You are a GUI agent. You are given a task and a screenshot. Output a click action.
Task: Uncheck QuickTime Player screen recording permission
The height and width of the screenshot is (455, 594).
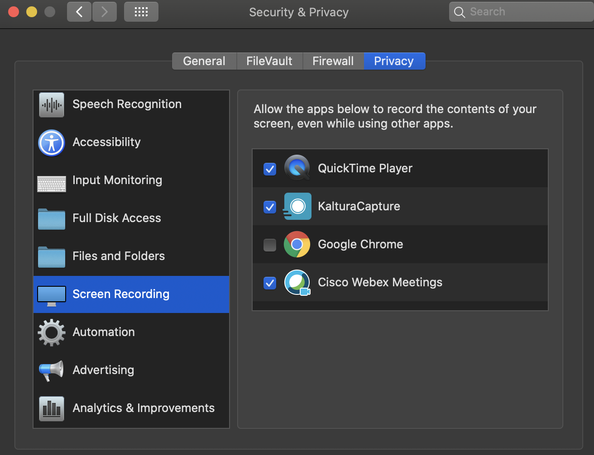pyautogui.click(x=270, y=169)
